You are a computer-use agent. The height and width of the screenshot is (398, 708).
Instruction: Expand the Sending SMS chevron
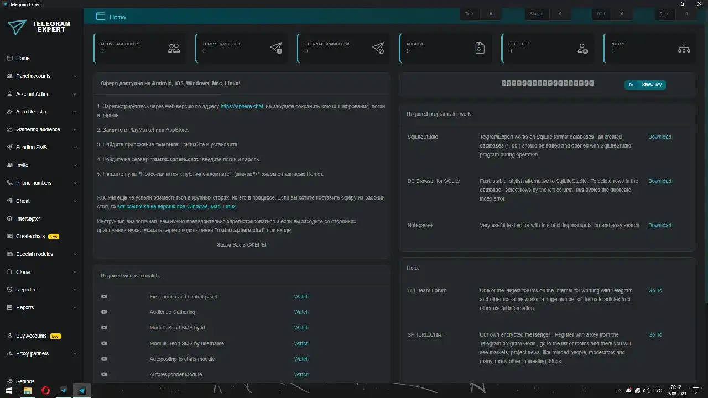click(75, 147)
